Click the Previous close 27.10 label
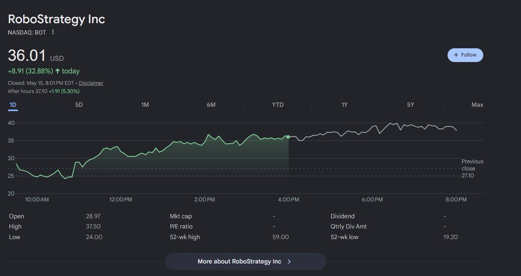The height and width of the screenshot is (276, 521). (472, 168)
